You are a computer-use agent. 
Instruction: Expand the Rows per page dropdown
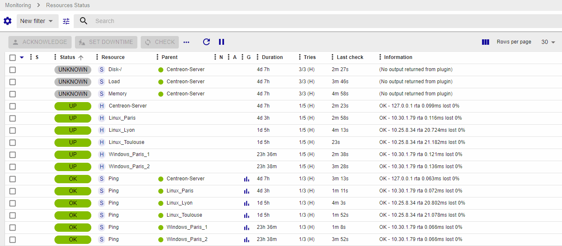click(548, 42)
